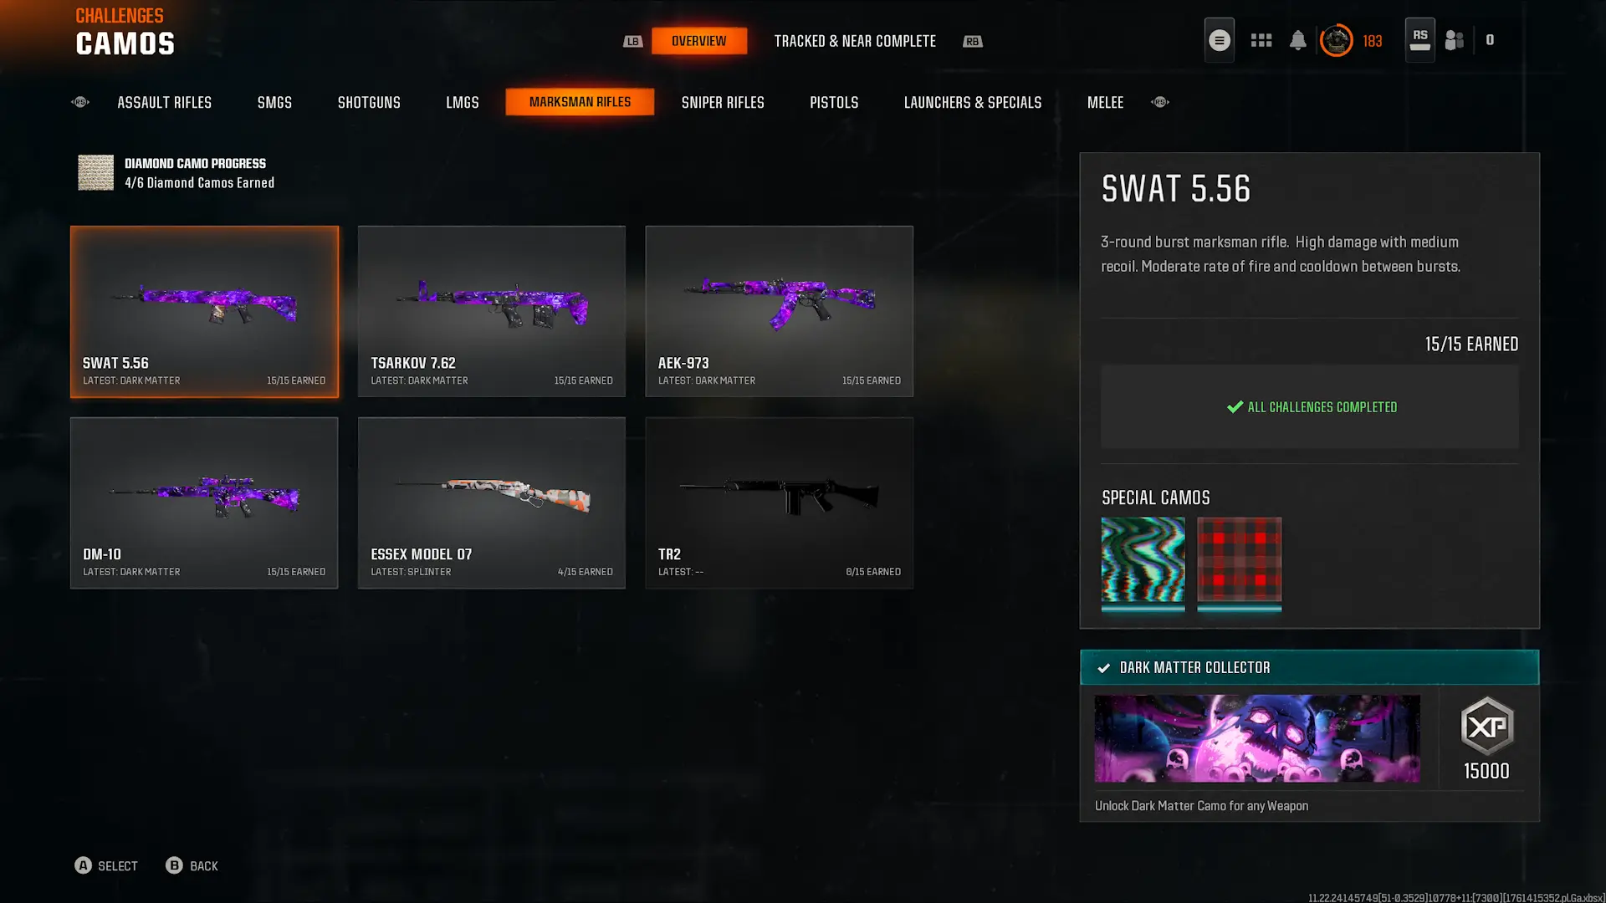Select the TR2 weapon card
Image resolution: width=1606 pixels, height=903 pixels.
(779, 503)
